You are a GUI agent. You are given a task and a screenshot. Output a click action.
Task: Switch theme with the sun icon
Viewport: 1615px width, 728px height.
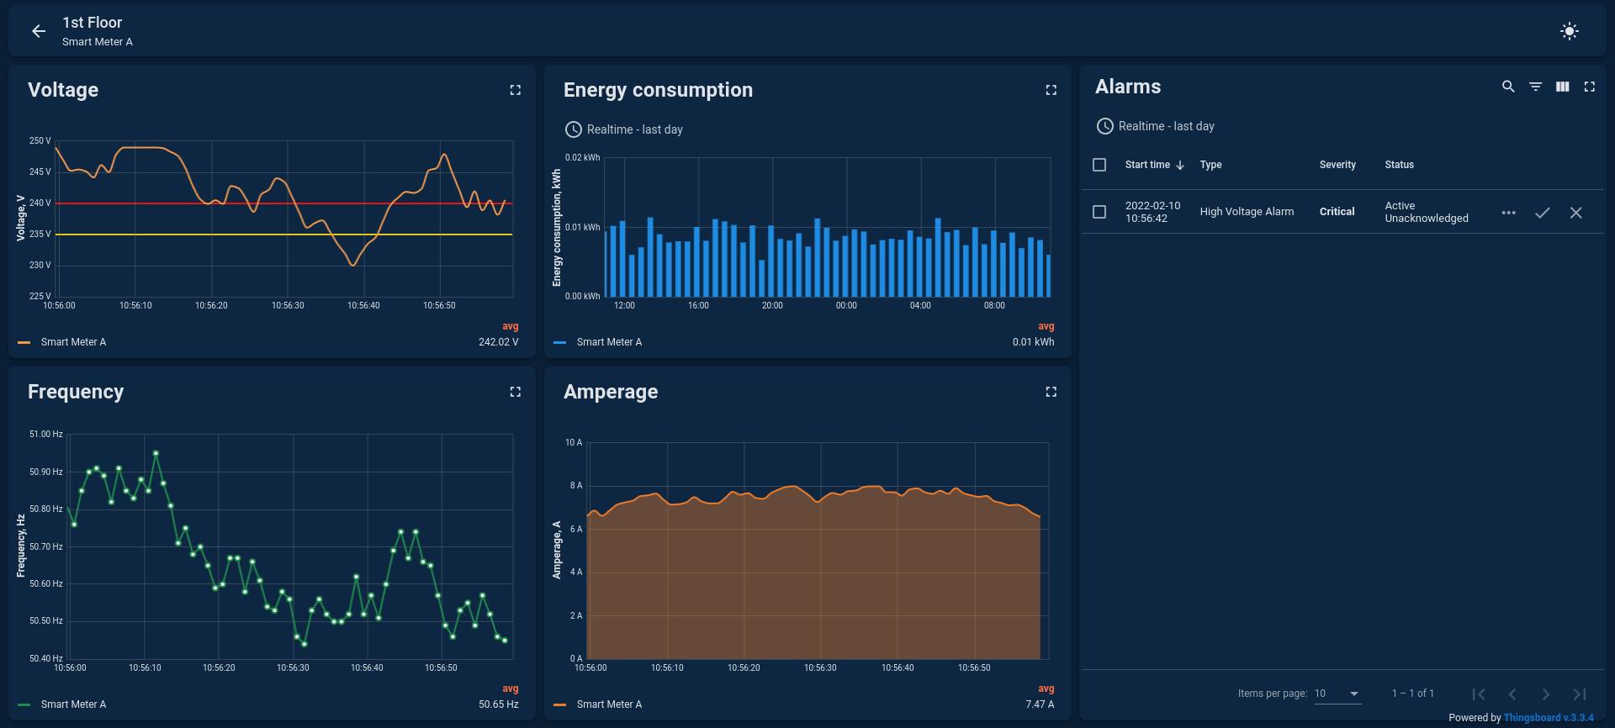coord(1570,31)
